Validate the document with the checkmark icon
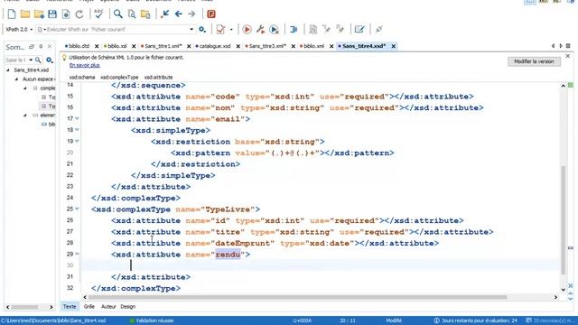Screen dimensions: 578x325 [220, 29]
